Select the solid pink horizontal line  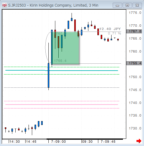pos(62,105)
